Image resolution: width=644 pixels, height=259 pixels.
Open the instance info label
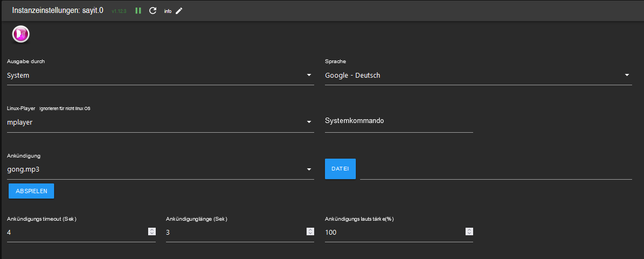pos(168,11)
